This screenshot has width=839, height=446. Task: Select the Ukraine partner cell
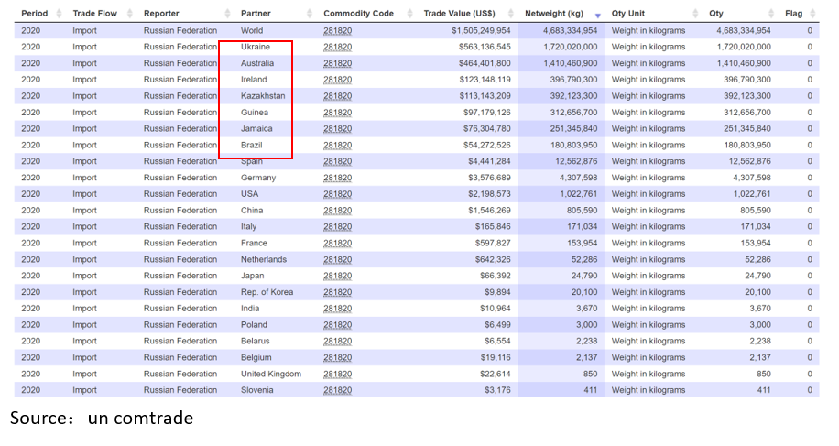click(256, 47)
